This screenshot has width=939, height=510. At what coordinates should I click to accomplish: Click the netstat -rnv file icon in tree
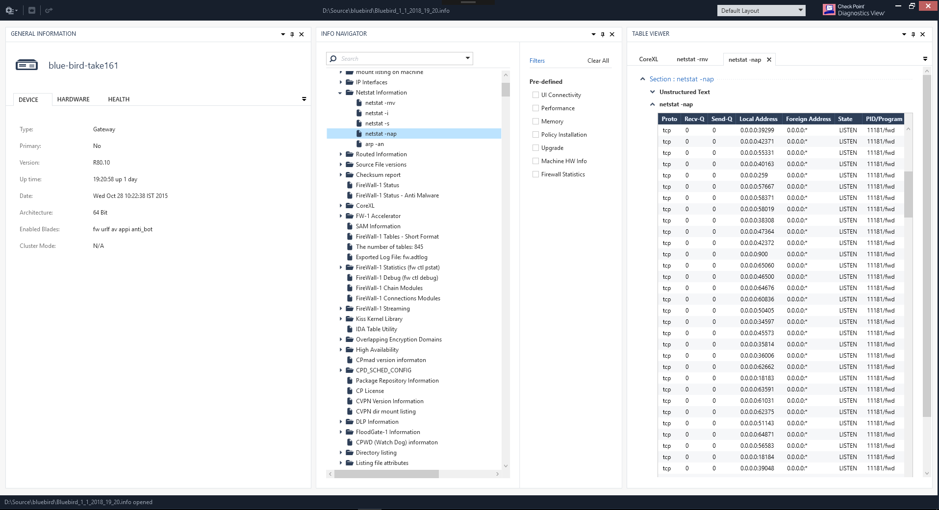point(359,103)
